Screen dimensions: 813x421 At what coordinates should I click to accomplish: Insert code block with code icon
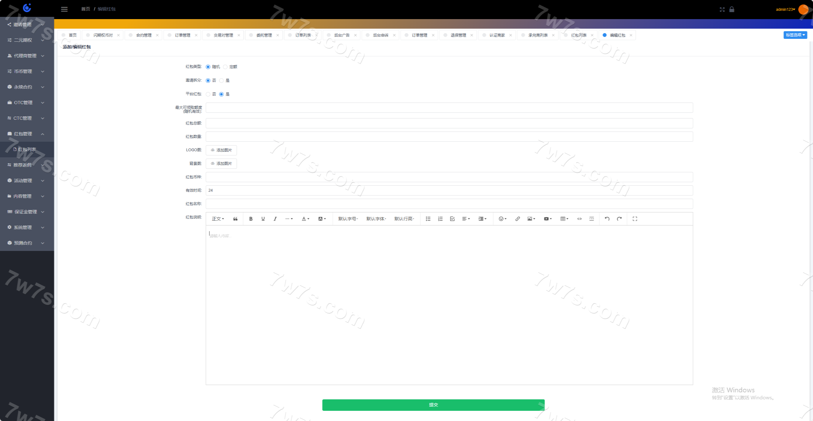[579, 219]
